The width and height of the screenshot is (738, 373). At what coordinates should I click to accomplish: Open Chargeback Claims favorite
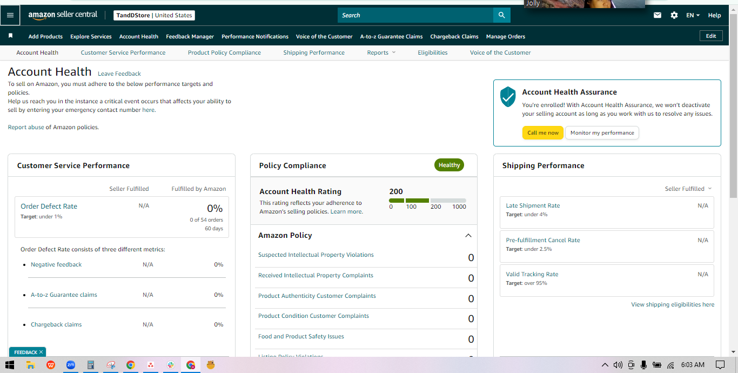coord(454,36)
